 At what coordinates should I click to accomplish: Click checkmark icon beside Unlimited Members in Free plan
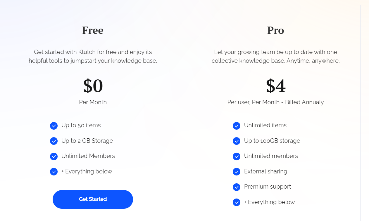click(54, 156)
